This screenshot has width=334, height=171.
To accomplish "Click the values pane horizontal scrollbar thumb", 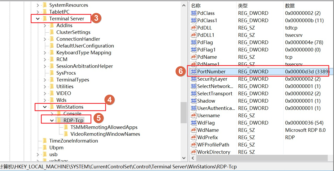I will [x=262, y=158].
